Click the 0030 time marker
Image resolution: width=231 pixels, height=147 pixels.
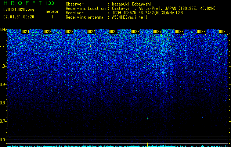click(x=223, y=32)
